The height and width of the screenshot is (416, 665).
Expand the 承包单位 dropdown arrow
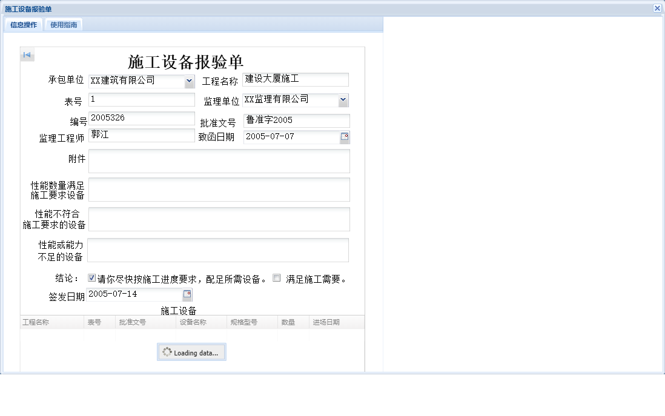point(189,81)
